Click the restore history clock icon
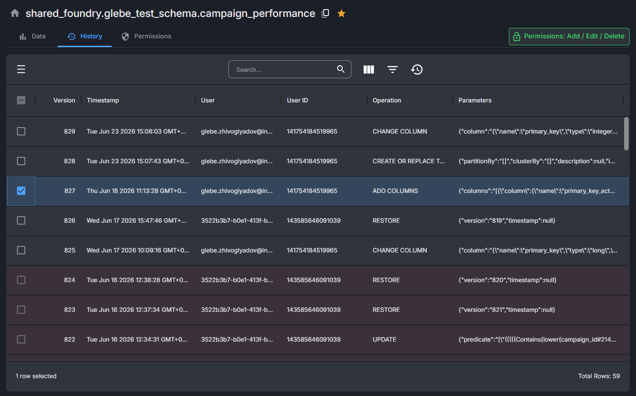This screenshot has height=396, width=636. [417, 70]
